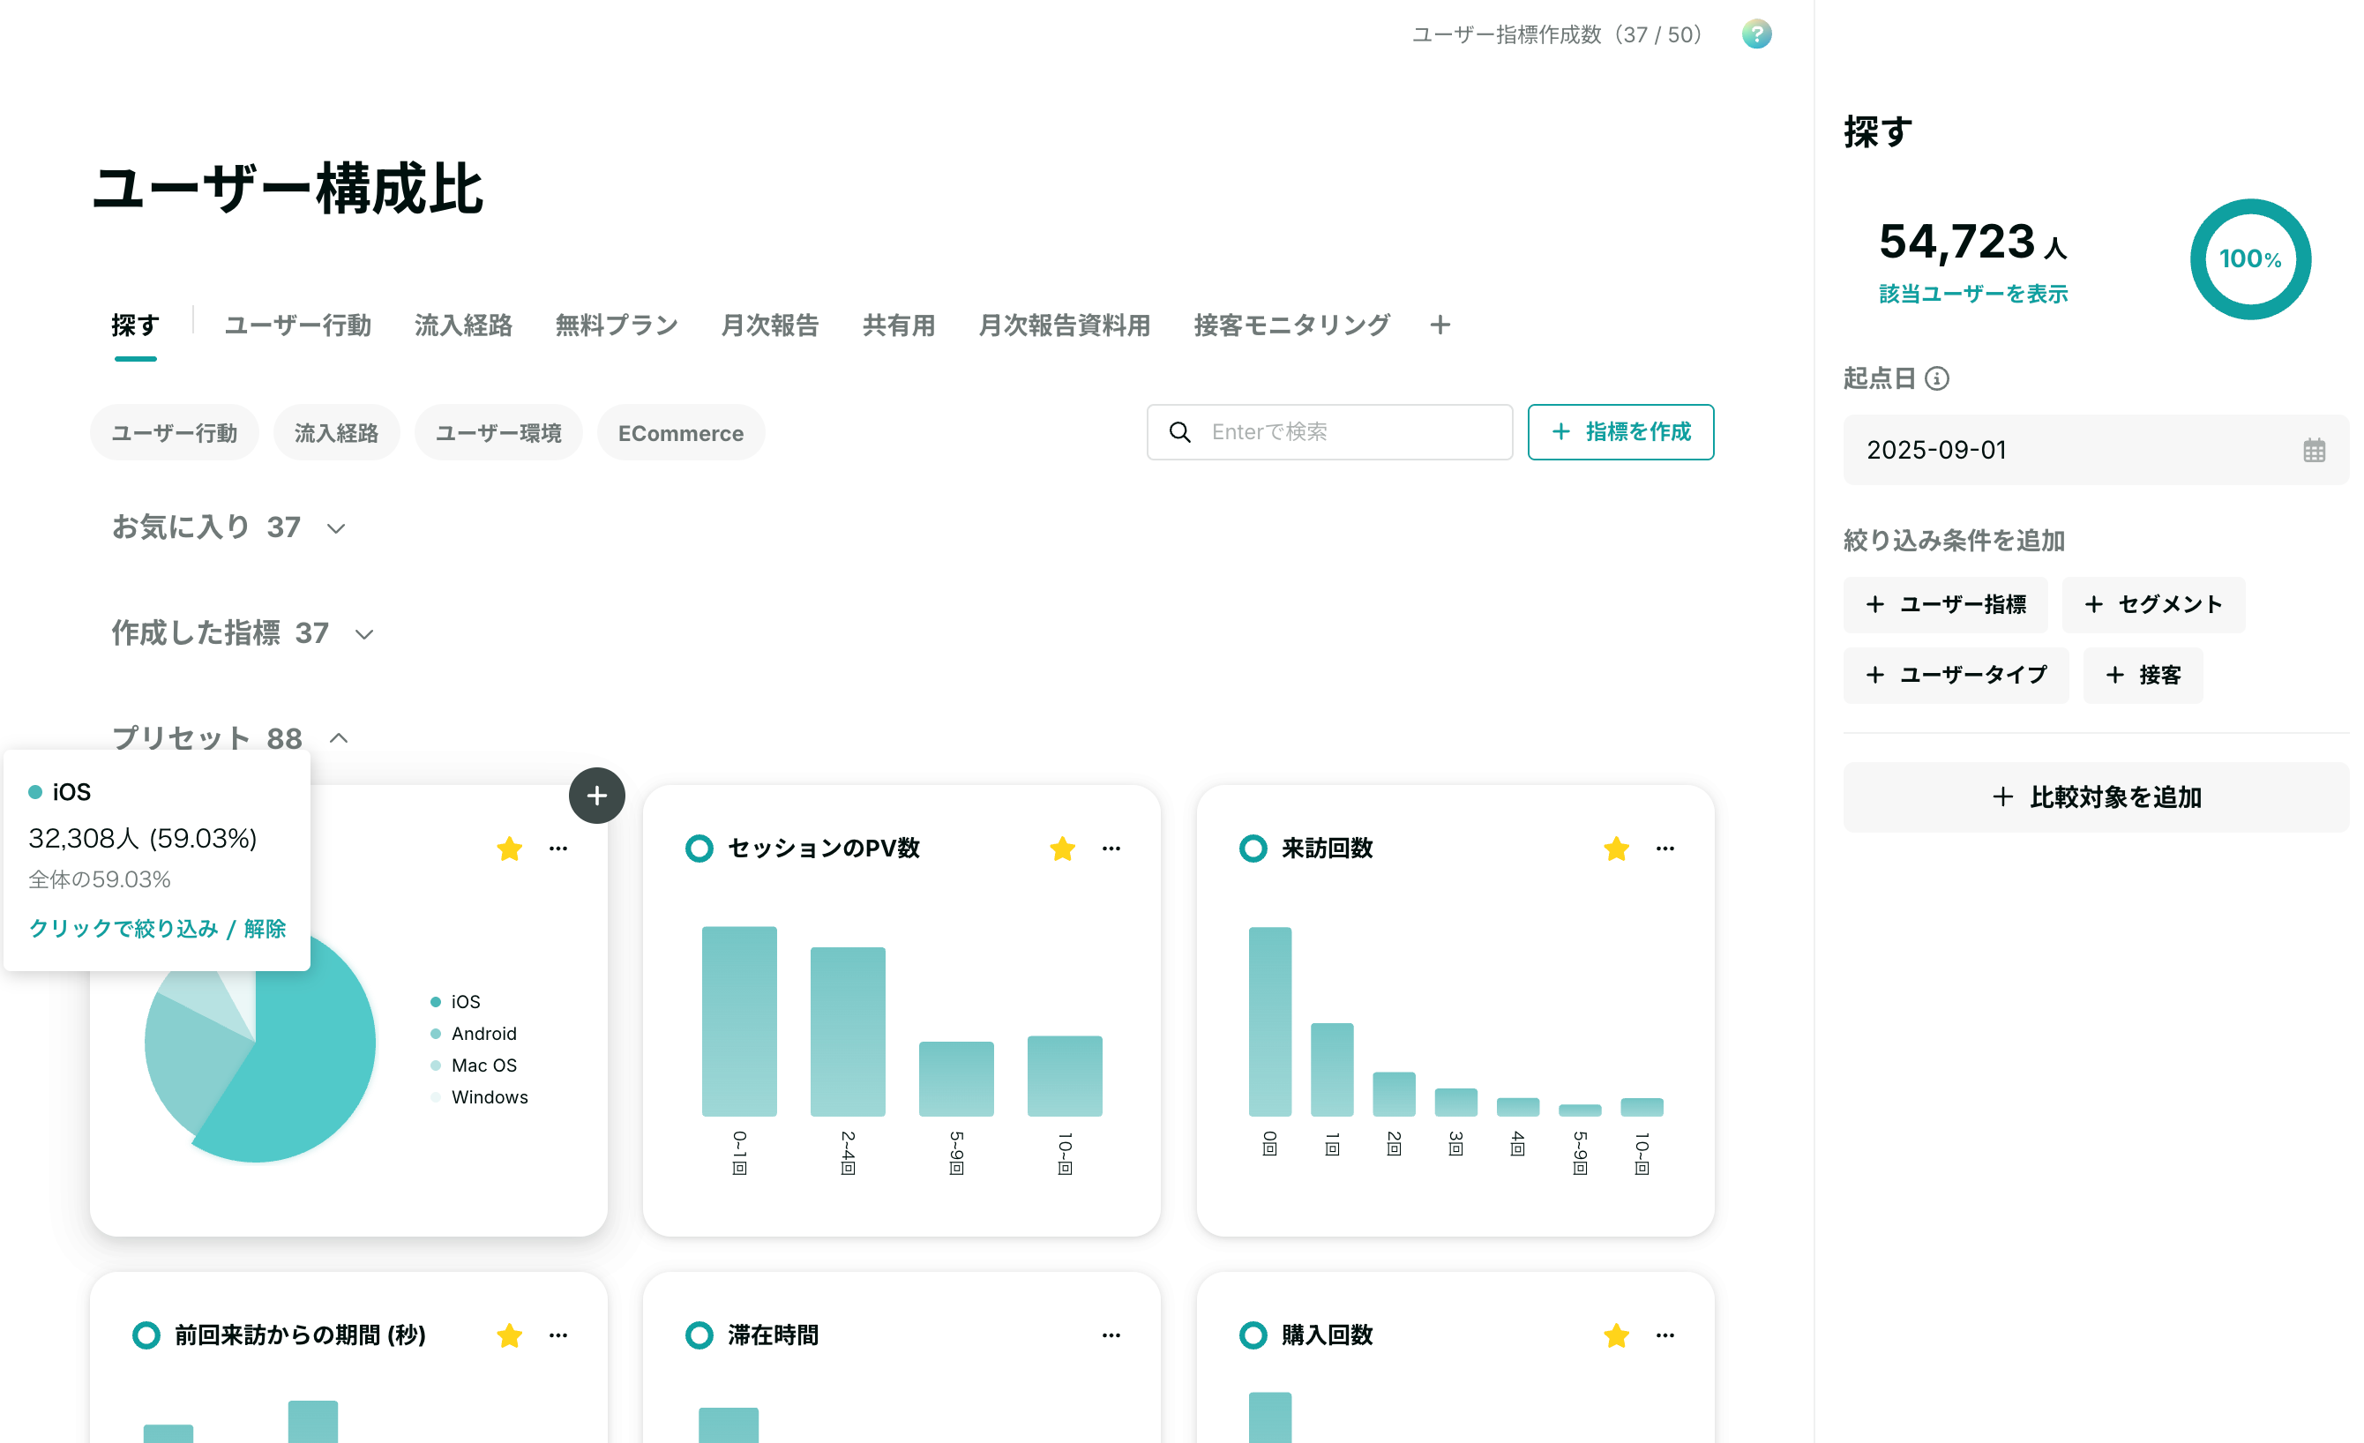Toggle favorite star on セッションのPV数 card
Image resolution: width=2364 pixels, height=1443 pixels.
click(x=1062, y=849)
